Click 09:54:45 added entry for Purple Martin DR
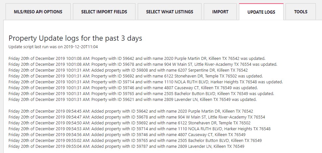The height and width of the screenshot is (153, 322). [131, 111]
